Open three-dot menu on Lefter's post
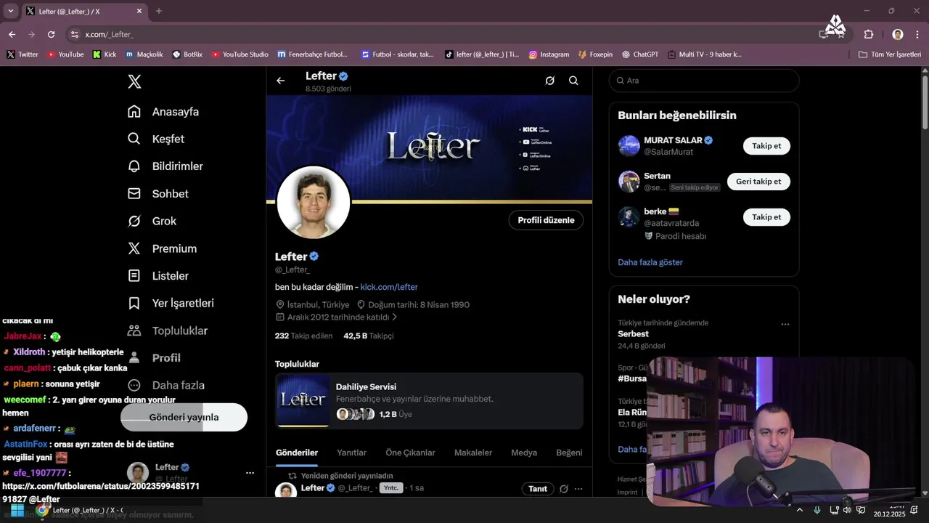 (x=578, y=489)
